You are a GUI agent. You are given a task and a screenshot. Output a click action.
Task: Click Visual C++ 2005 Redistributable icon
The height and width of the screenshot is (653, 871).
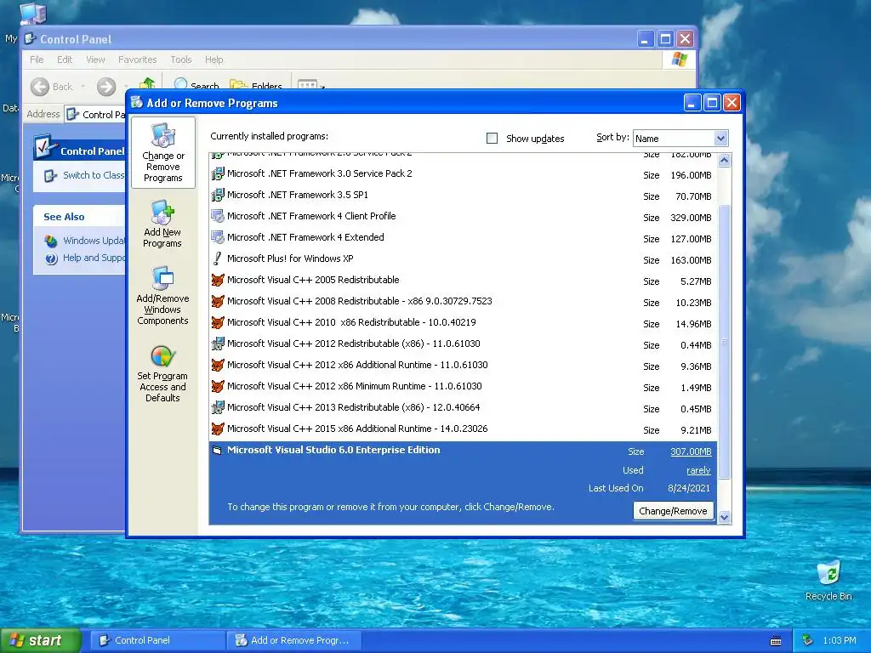coord(218,280)
